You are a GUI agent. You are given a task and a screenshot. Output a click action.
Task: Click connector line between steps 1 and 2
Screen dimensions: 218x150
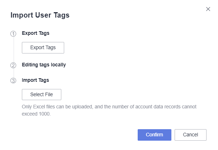point(14,50)
